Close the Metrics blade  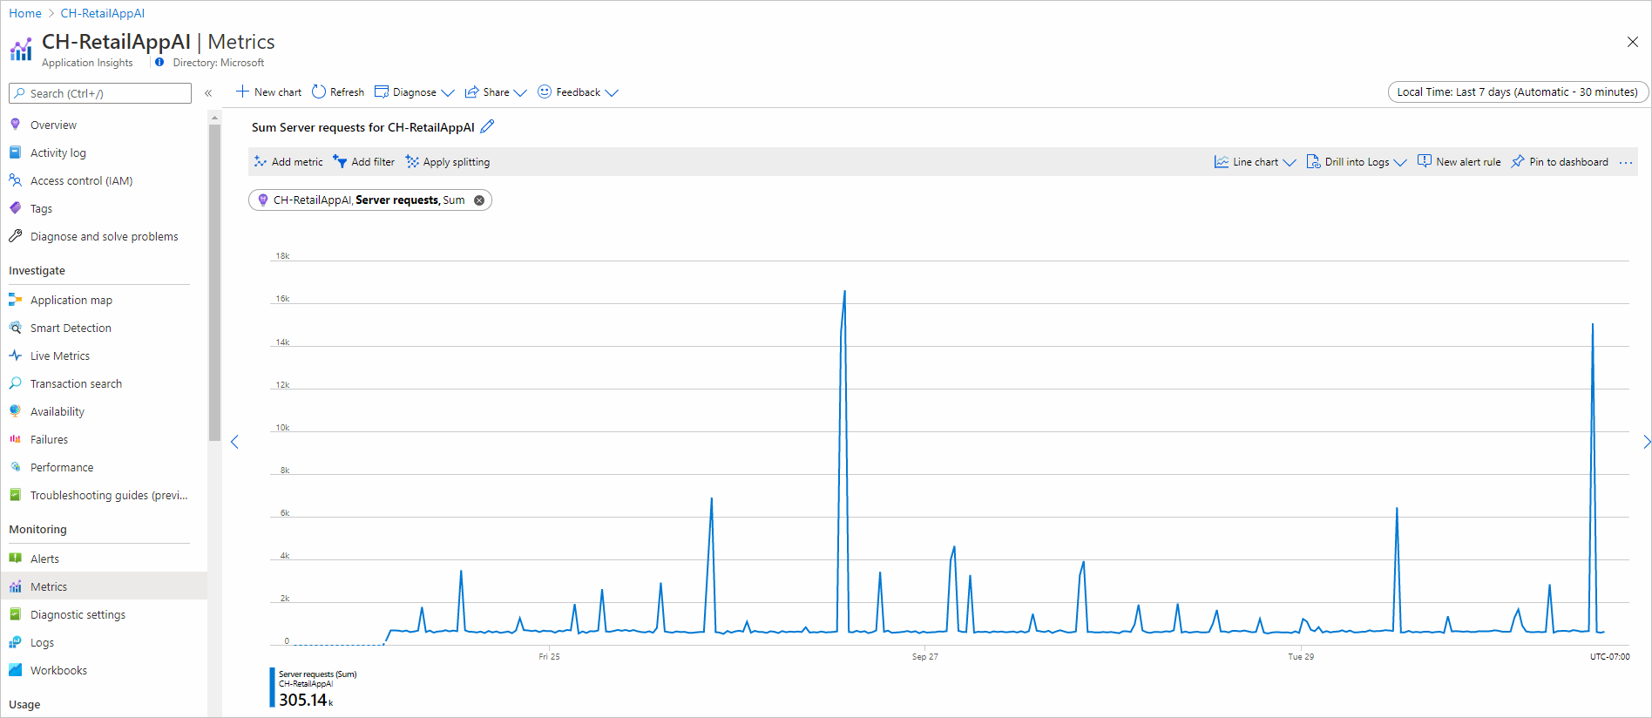[x=1633, y=42]
